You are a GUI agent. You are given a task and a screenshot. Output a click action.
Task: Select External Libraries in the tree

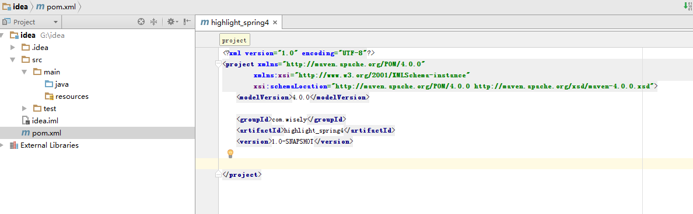pyautogui.click(x=44, y=145)
